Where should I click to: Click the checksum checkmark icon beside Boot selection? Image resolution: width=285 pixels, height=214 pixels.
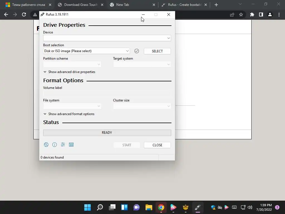(137, 51)
